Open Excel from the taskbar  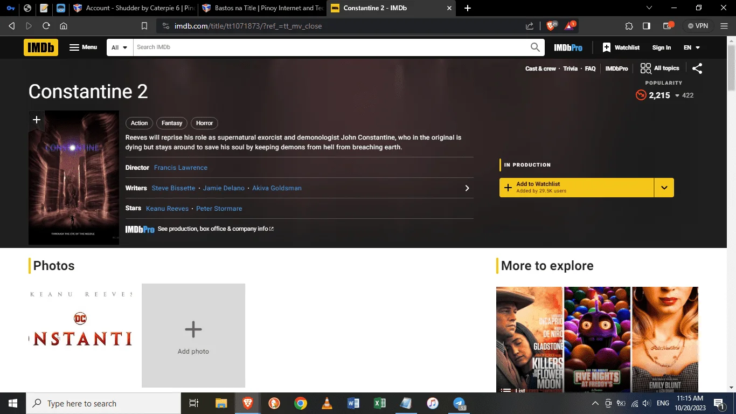click(380, 403)
